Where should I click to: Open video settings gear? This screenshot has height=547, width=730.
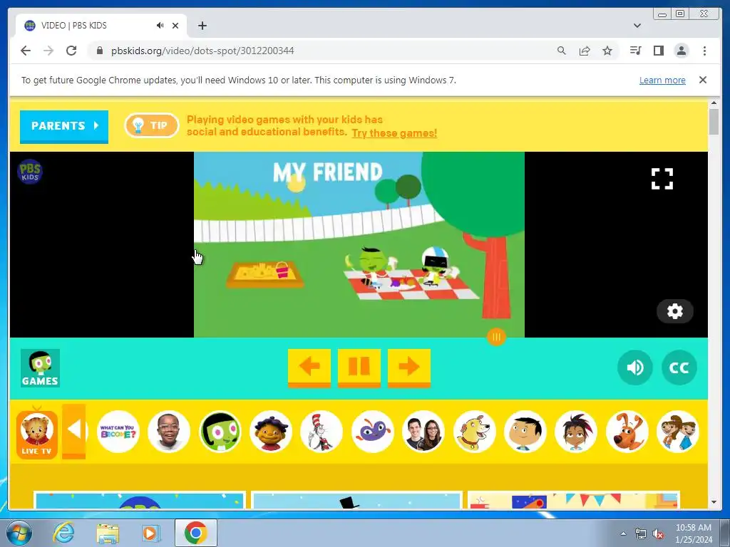click(674, 311)
